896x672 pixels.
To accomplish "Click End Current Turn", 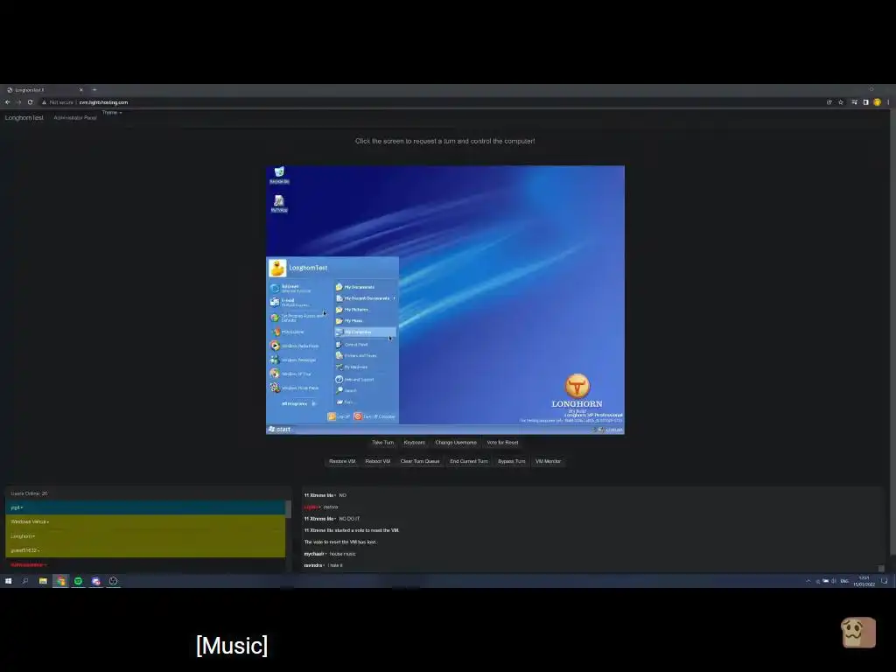I will tap(469, 461).
